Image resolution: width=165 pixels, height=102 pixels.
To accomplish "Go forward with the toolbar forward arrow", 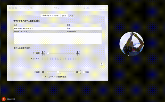I will point(25,8).
